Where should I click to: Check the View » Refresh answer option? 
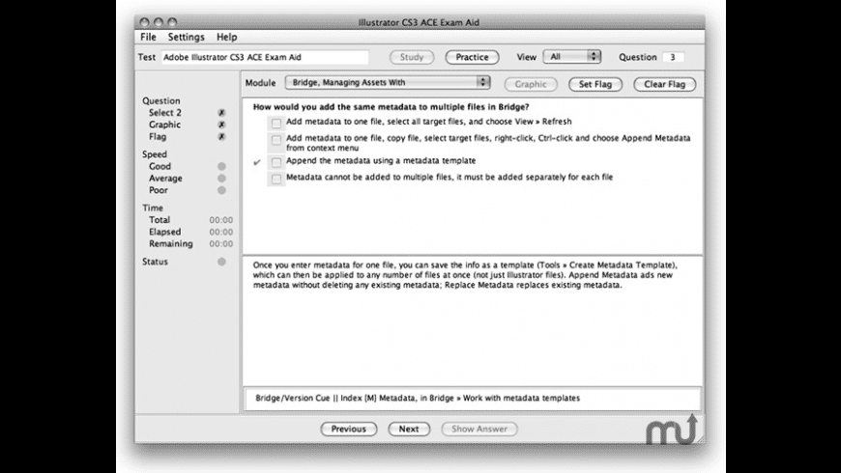[x=276, y=124]
